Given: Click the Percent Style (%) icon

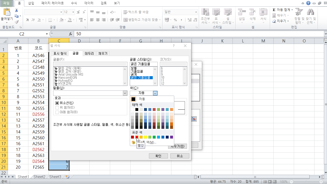Looking at the screenshot, I should coord(175,20).
